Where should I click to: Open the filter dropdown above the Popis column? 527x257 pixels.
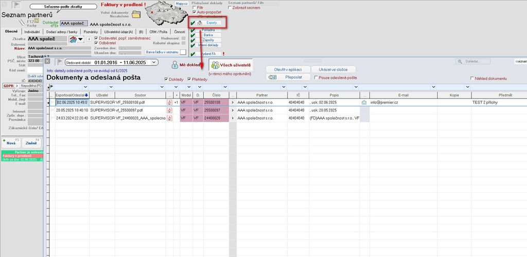click(x=356, y=87)
